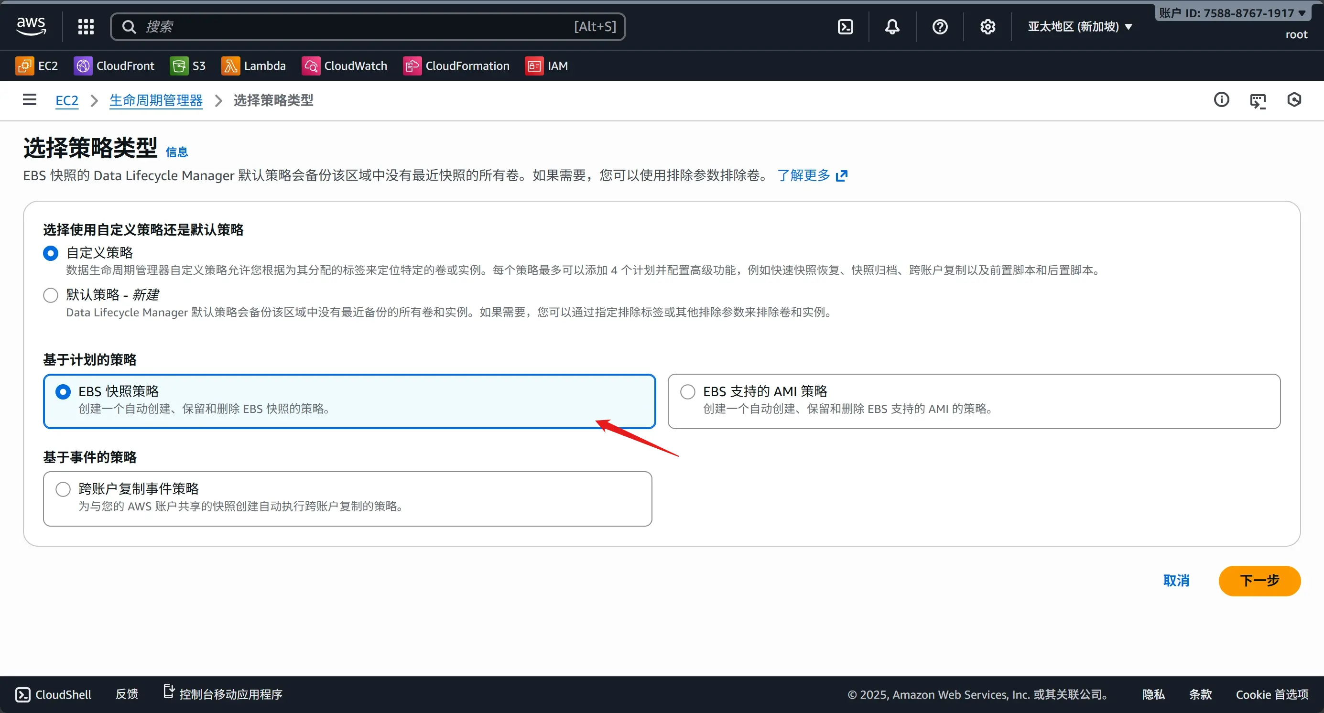Open the CloudWatch service shortcut
The height and width of the screenshot is (713, 1324).
(344, 66)
